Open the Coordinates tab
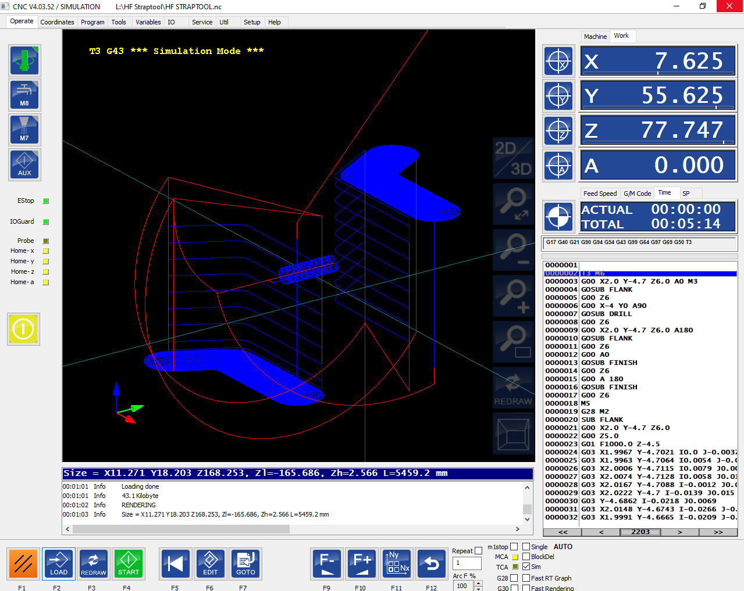This screenshot has width=744, height=591. coord(57,22)
